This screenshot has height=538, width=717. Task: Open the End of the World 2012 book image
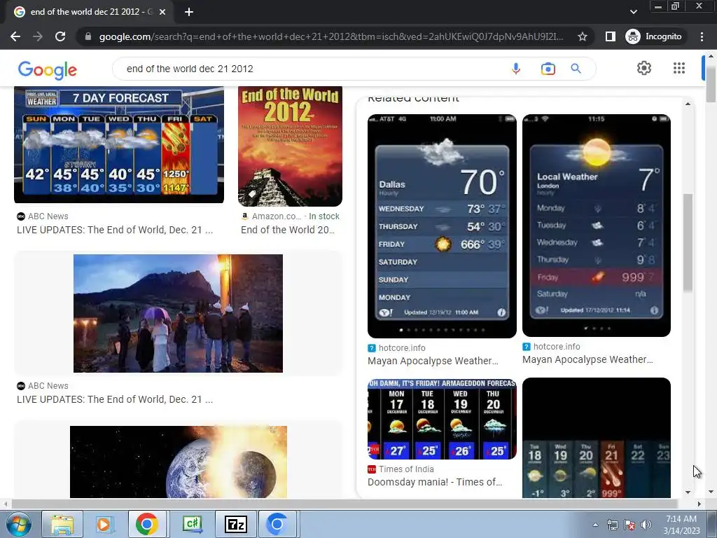pyautogui.click(x=290, y=146)
